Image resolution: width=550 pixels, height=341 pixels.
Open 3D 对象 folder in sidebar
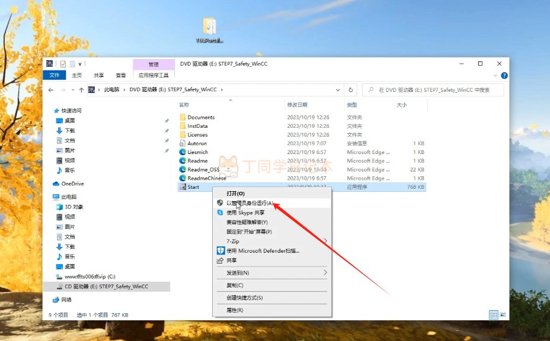tap(73, 207)
